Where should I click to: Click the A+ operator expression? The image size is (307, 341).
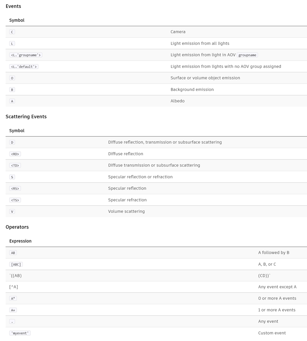pos(13,310)
